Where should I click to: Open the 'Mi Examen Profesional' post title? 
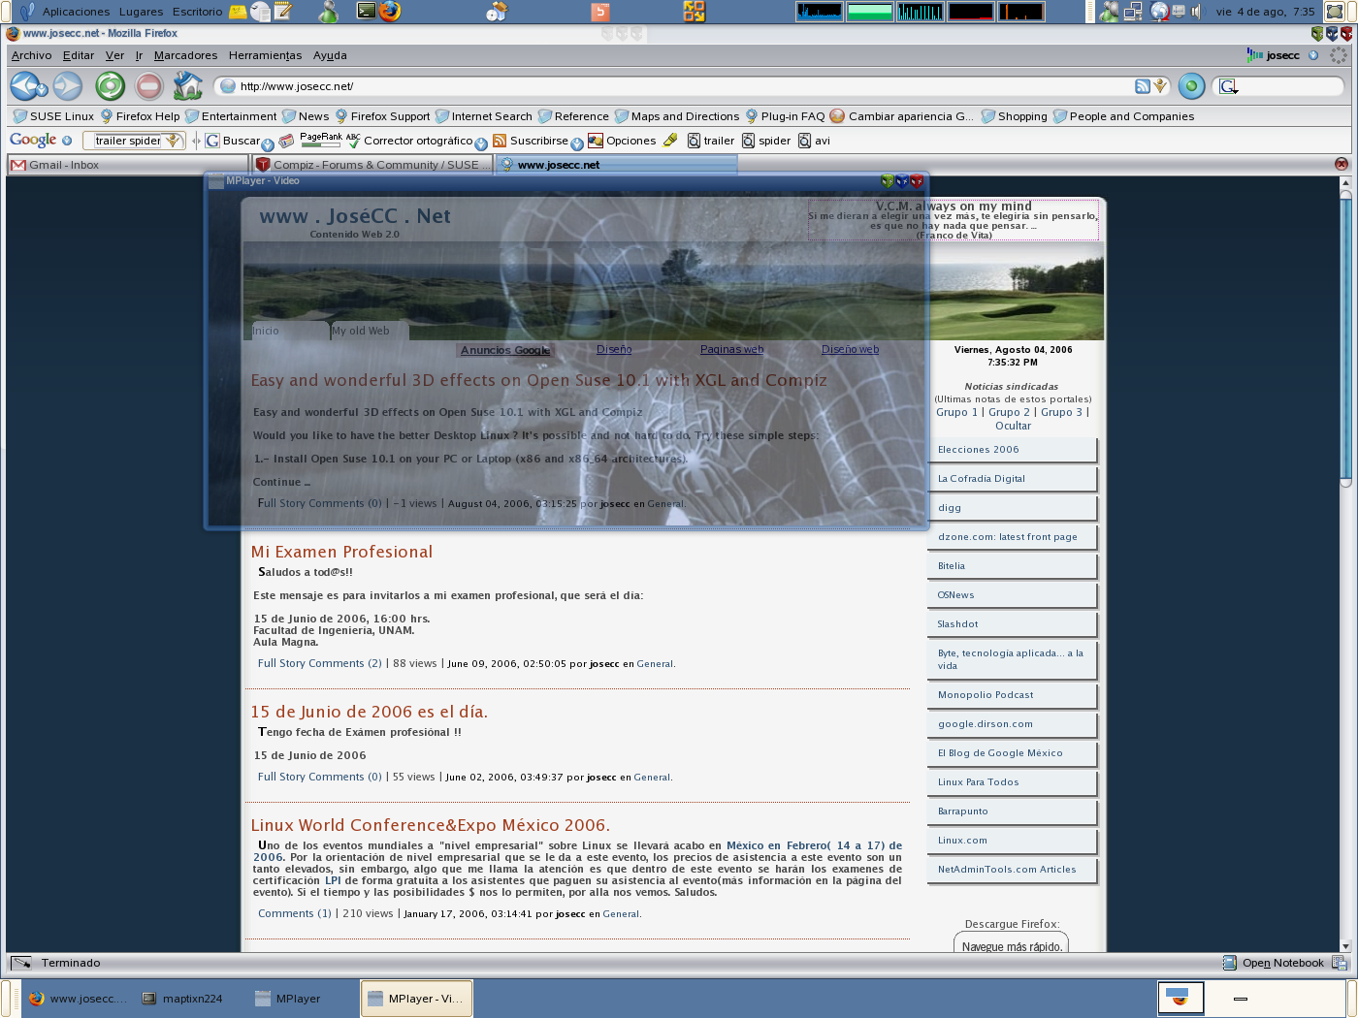(341, 552)
